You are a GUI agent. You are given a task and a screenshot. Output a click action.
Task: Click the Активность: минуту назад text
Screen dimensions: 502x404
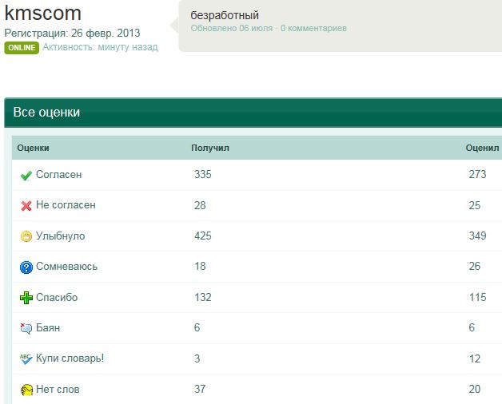point(100,47)
